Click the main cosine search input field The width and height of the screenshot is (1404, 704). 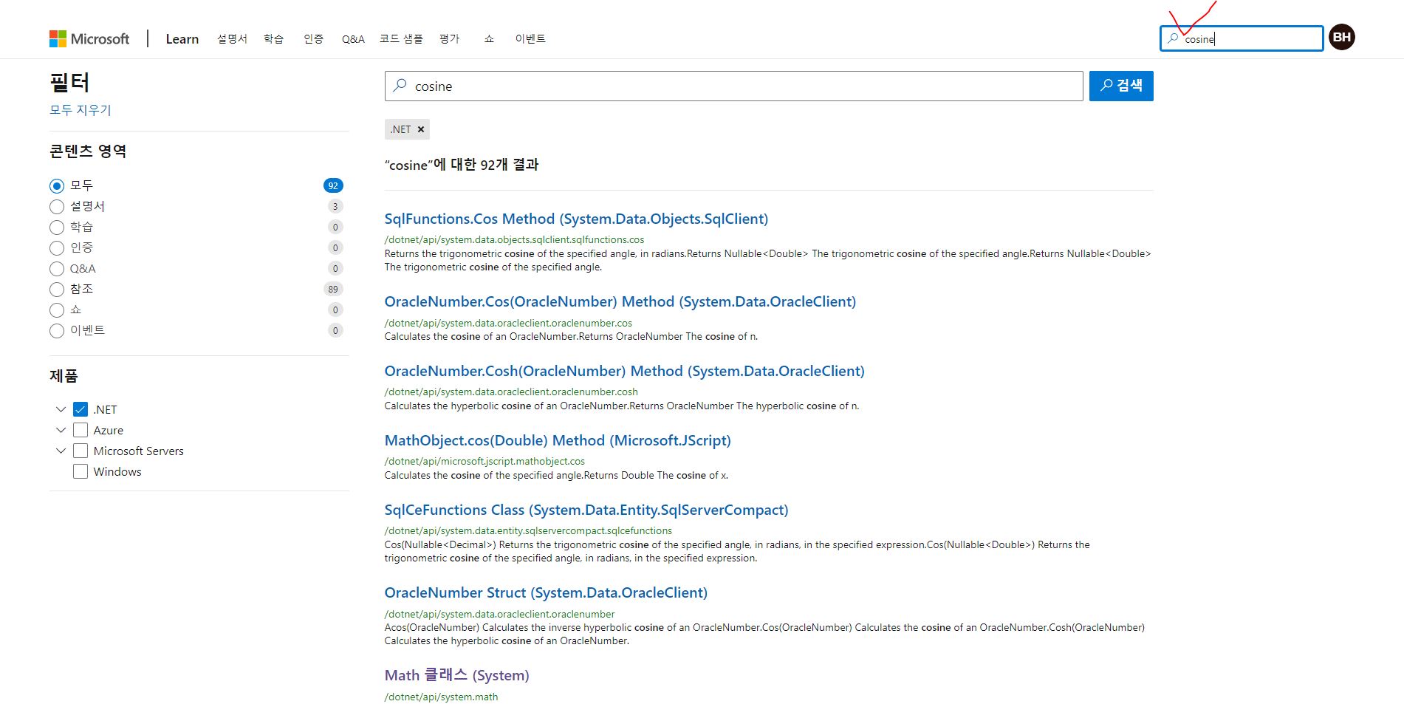733,86
